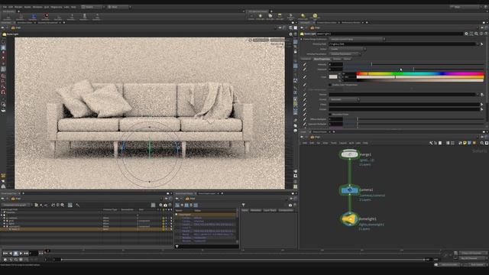Click the pencil icon beside the Color parameter

(305, 76)
